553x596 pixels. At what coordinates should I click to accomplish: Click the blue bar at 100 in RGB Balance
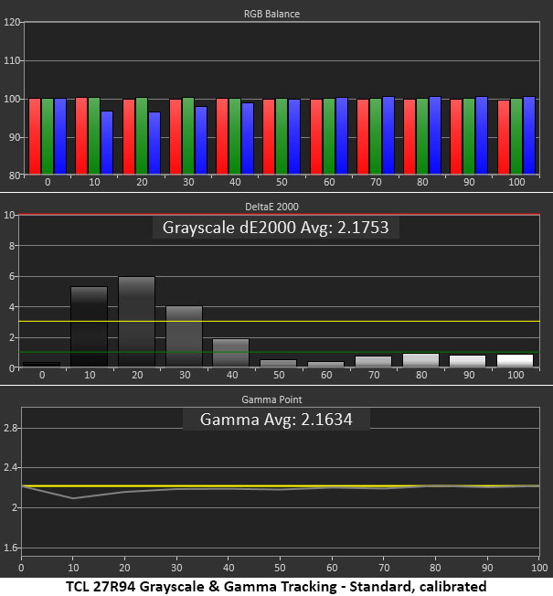[x=529, y=135]
